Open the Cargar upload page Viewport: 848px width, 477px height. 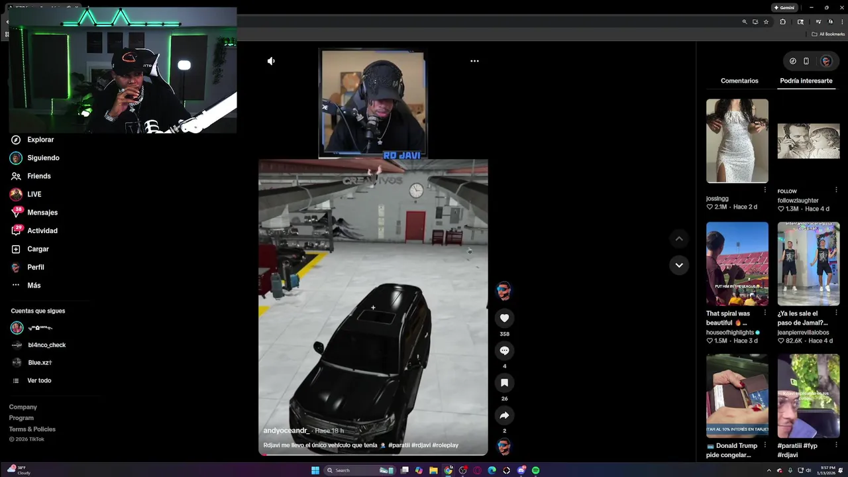click(x=30, y=249)
